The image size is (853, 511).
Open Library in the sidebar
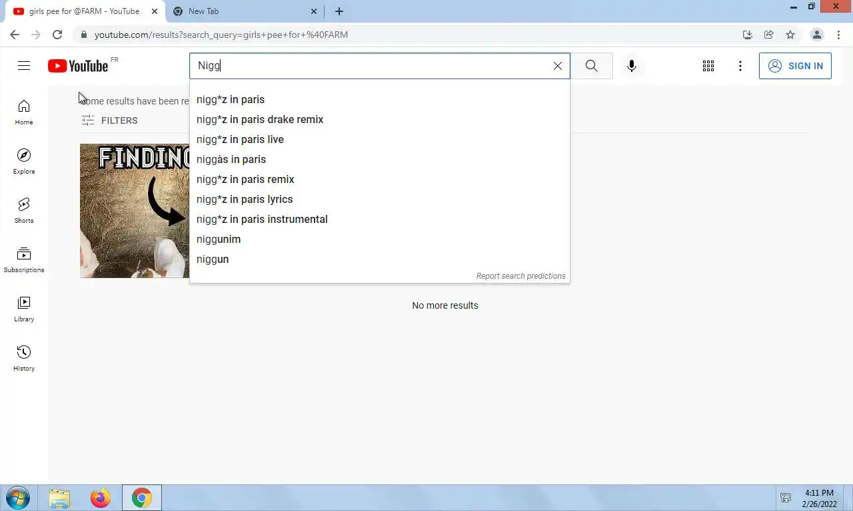pyautogui.click(x=24, y=309)
